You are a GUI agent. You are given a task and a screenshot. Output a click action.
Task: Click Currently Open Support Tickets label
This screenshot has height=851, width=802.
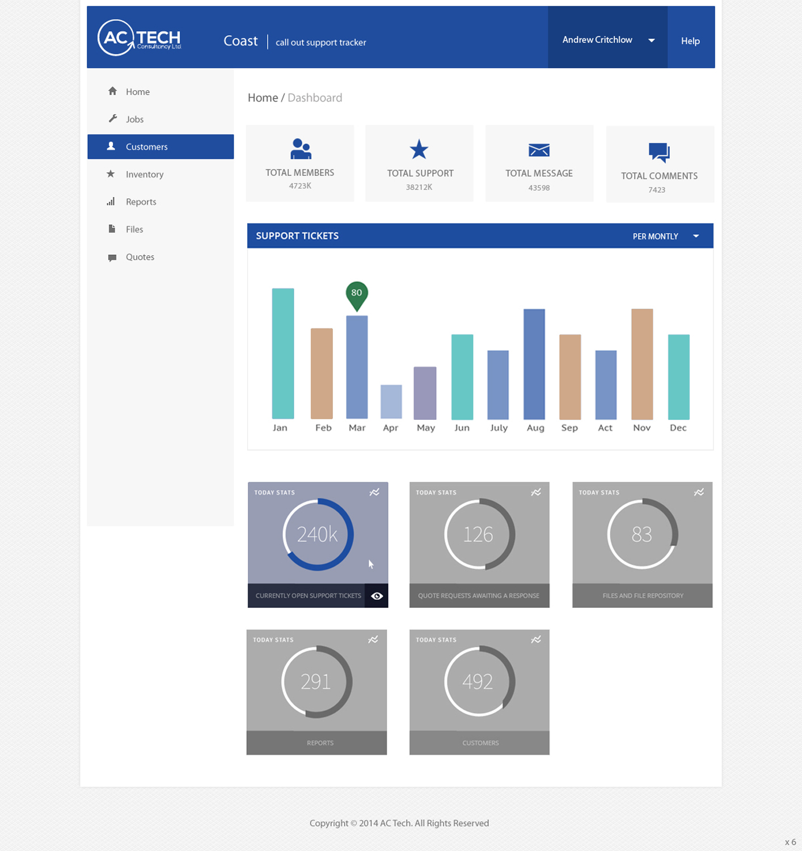tap(308, 596)
